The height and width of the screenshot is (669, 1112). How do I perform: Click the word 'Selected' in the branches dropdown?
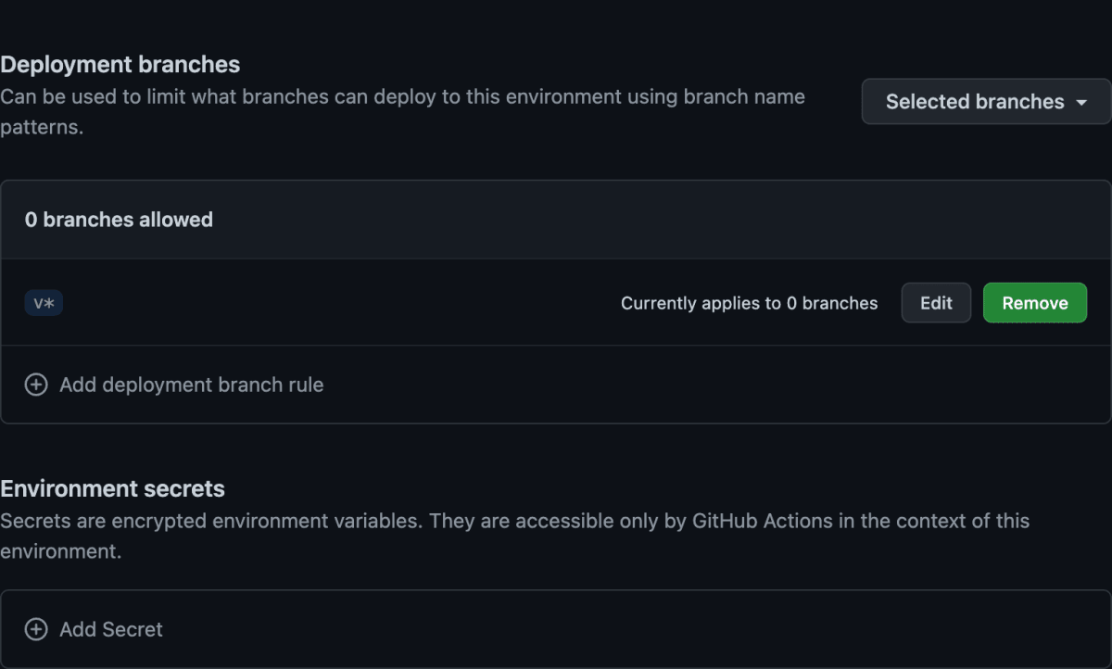tap(925, 102)
